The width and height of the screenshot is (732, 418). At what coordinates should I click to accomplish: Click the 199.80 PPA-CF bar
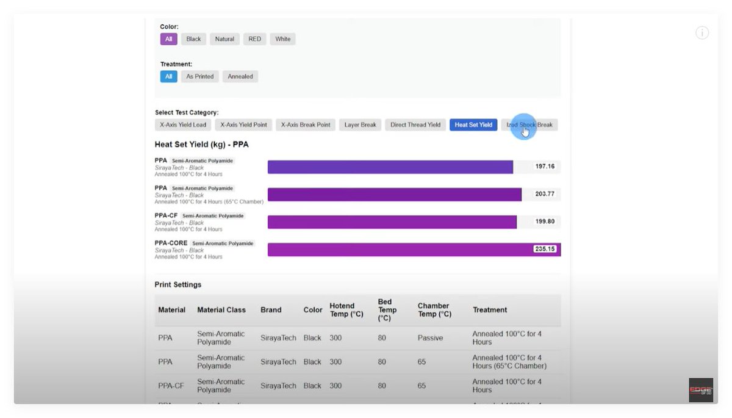(x=392, y=222)
